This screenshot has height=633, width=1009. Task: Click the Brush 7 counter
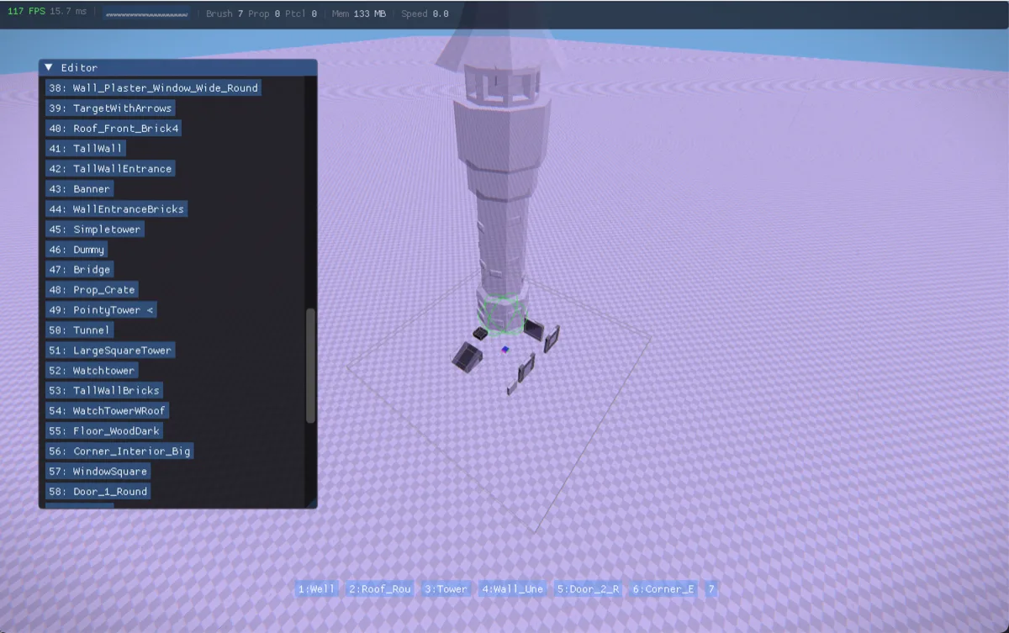(x=225, y=13)
